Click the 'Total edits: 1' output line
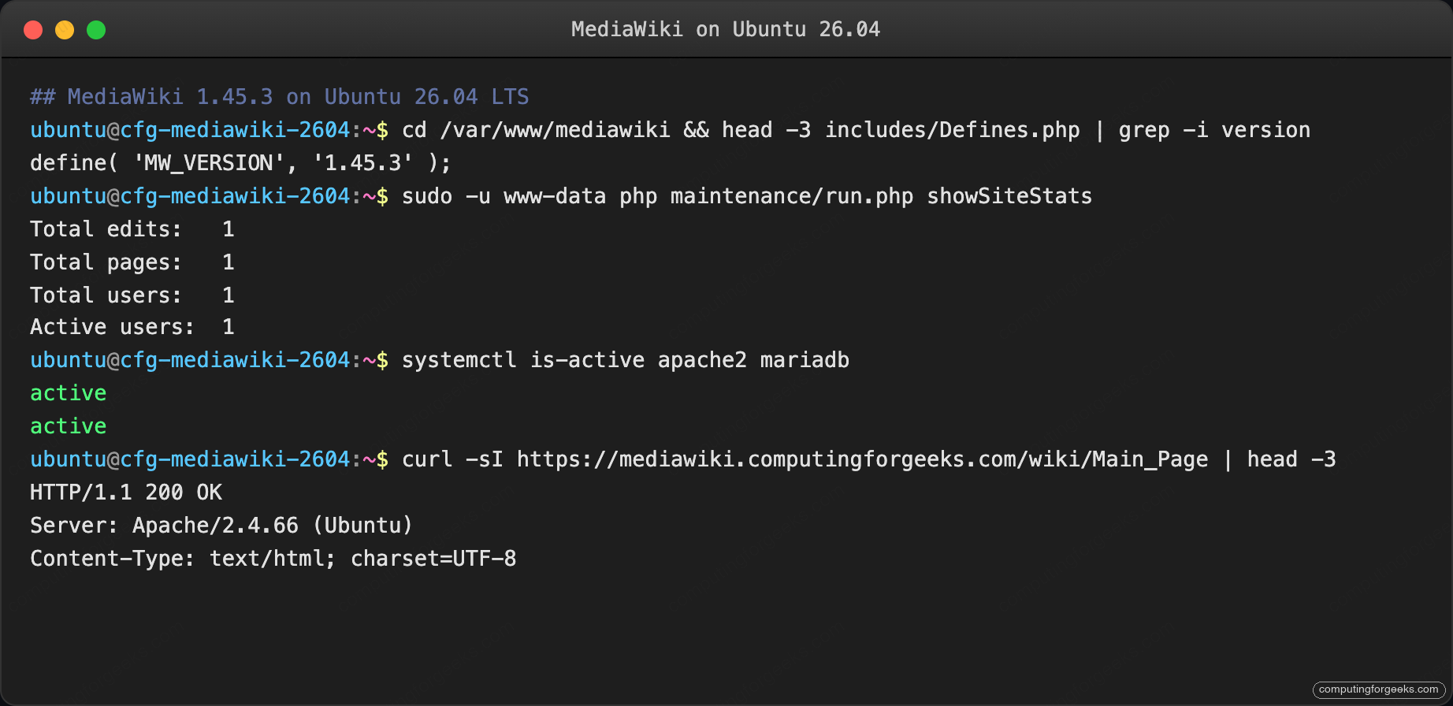1453x706 pixels. (132, 229)
